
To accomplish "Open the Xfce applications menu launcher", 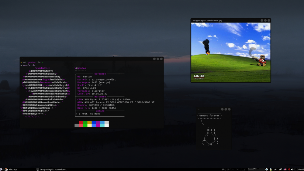I will (2, 169).
